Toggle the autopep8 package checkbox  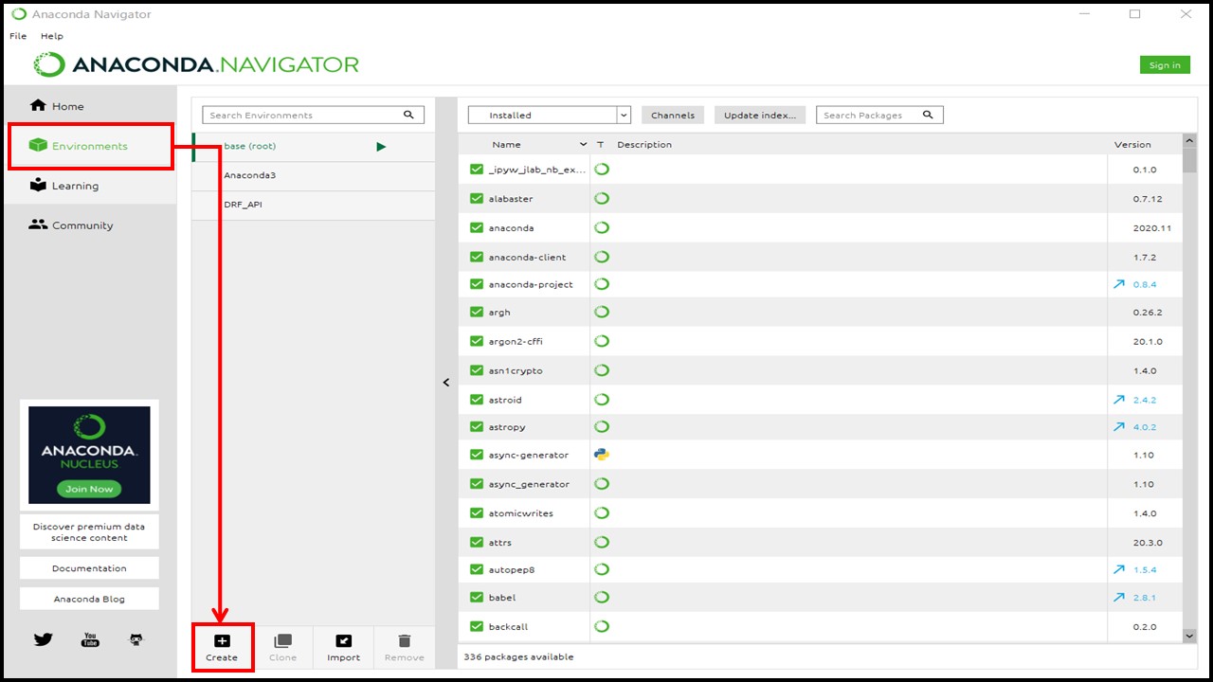(x=477, y=570)
